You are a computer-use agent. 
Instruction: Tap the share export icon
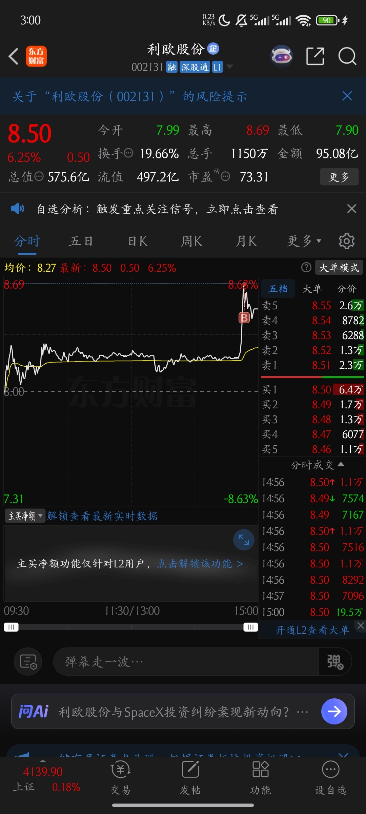click(x=315, y=56)
